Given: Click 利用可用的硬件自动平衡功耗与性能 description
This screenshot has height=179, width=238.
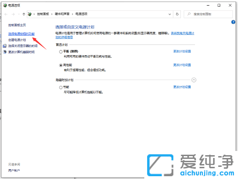Looking at the screenshot, I should 88,57.
